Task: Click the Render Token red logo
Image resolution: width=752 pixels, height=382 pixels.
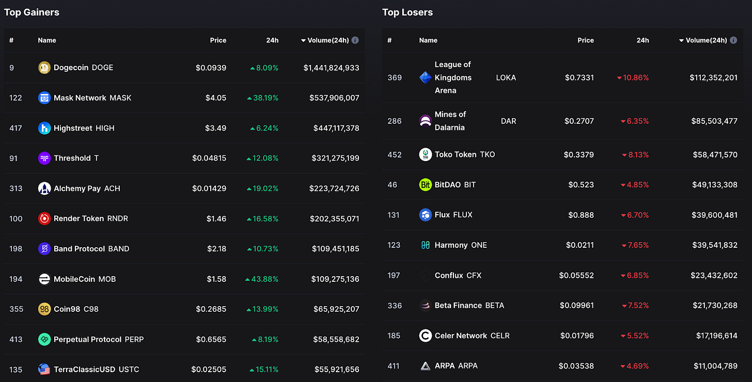Action: pyautogui.click(x=44, y=218)
